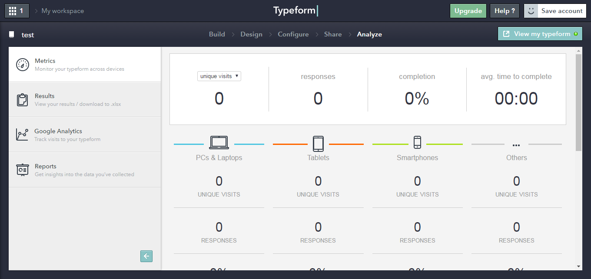591x279 pixels.
Task: Go to the Design step
Action: point(252,34)
